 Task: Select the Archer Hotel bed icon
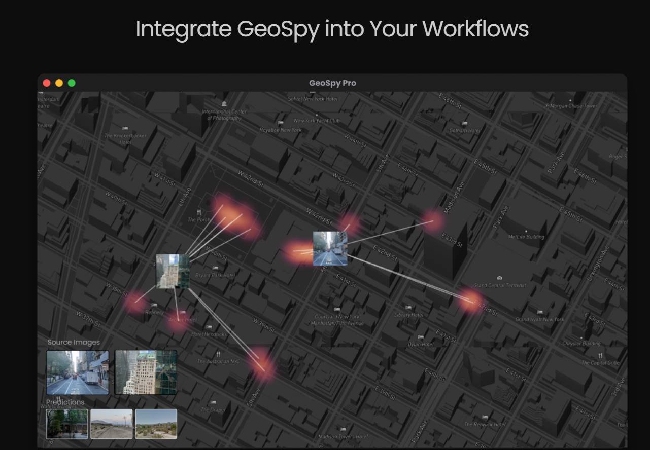[182, 313]
